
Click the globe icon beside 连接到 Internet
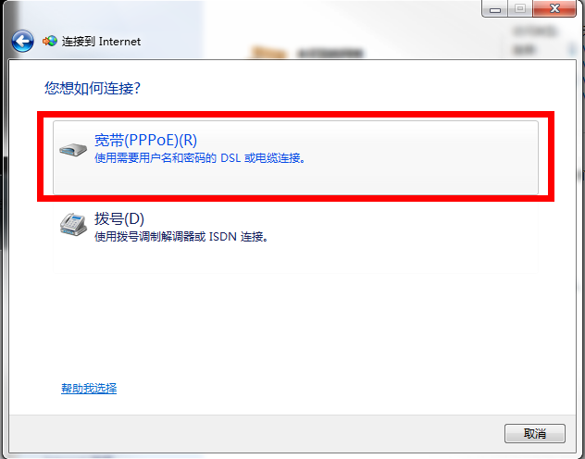pyautogui.click(x=50, y=41)
